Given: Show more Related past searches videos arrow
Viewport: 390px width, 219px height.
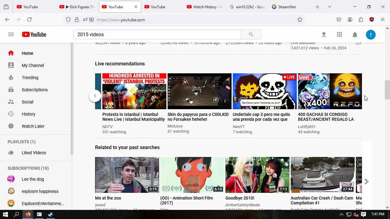Looking at the screenshot, I should coord(367,182).
